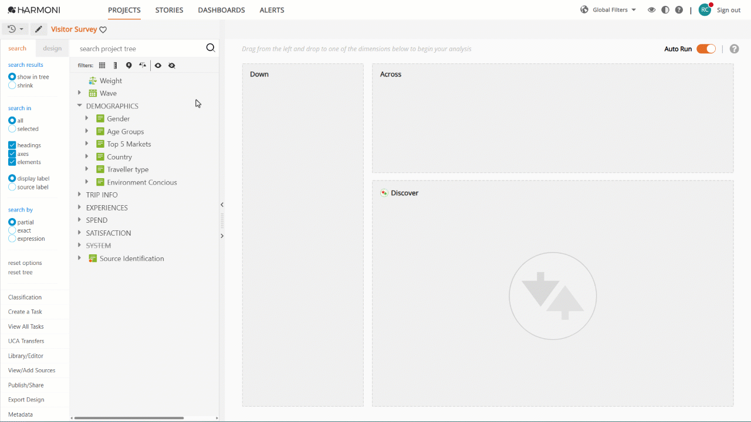
Task: Click the Age Groups axis icon
Action: [x=100, y=131]
